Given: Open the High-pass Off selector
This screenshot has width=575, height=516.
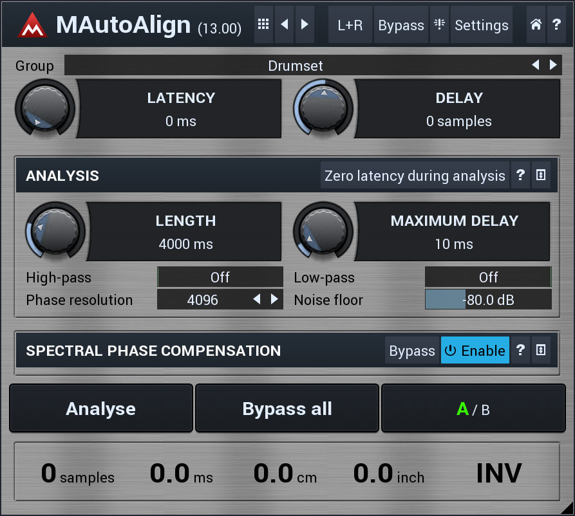Looking at the screenshot, I should click(220, 277).
